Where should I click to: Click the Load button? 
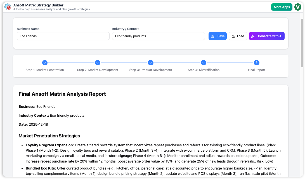point(238,36)
